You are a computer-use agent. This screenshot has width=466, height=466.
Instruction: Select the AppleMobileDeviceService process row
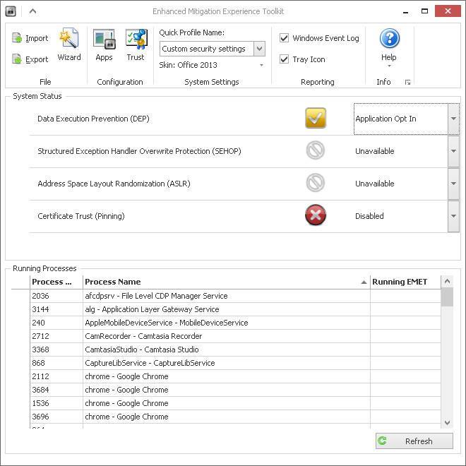235,323
